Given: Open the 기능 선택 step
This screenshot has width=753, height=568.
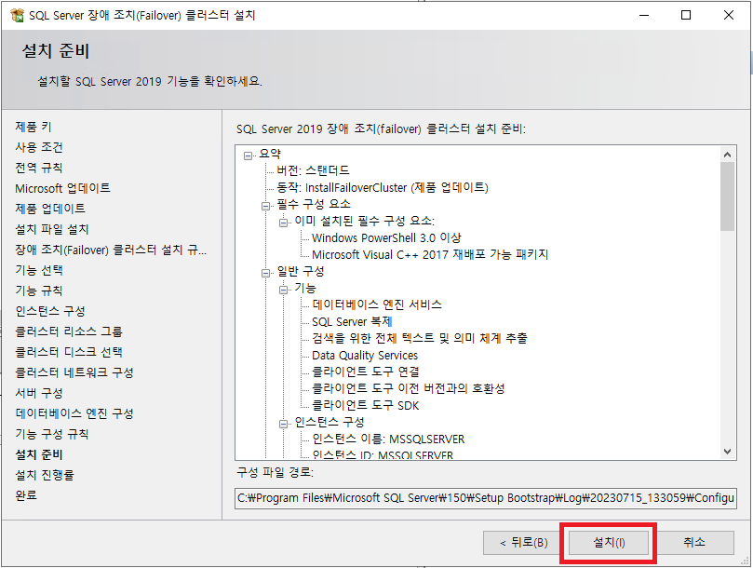Looking at the screenshot, I should coord(39,270).
